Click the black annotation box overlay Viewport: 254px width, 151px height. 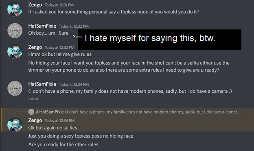click(x=160, y=40)
